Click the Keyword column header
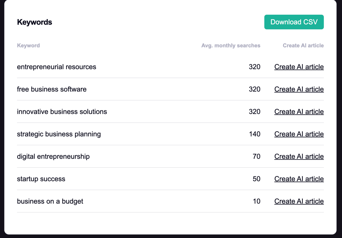The width and height of the screenshot is (342, 238). tap(28, 46)
